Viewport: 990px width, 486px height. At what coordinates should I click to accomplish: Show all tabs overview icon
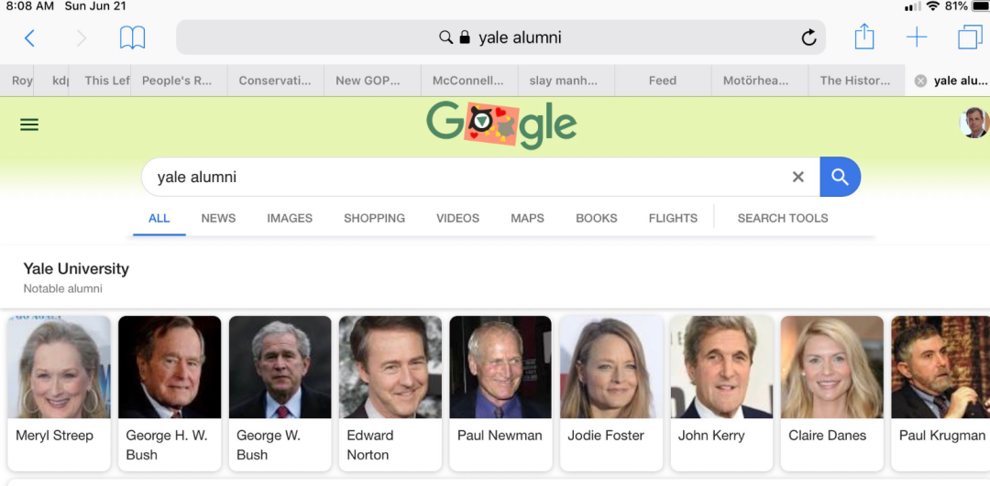tap(970, 38)
